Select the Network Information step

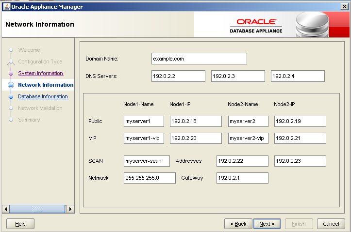[x=46, y=85]
